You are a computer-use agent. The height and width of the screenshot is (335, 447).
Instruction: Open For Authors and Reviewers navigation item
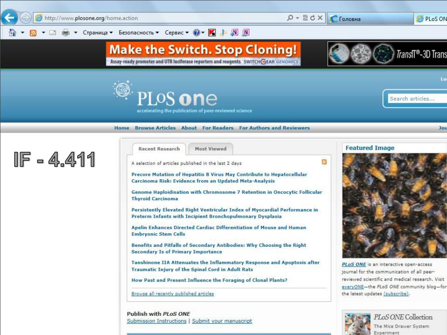(275, 128)
